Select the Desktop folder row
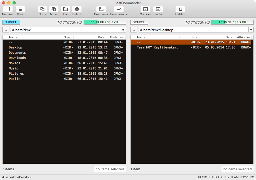 coord(64,47)
